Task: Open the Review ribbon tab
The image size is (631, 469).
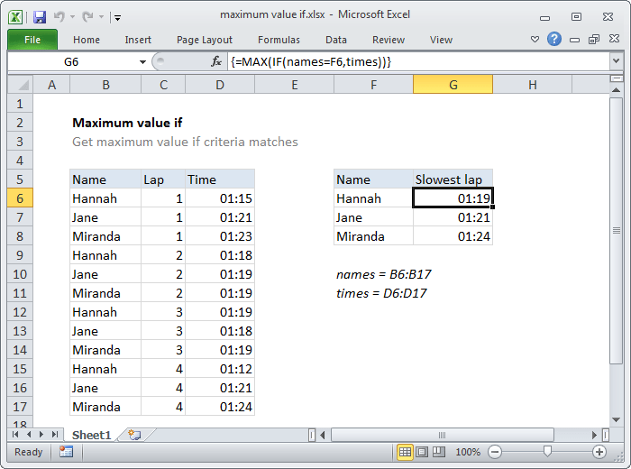Action: (388, 40)
